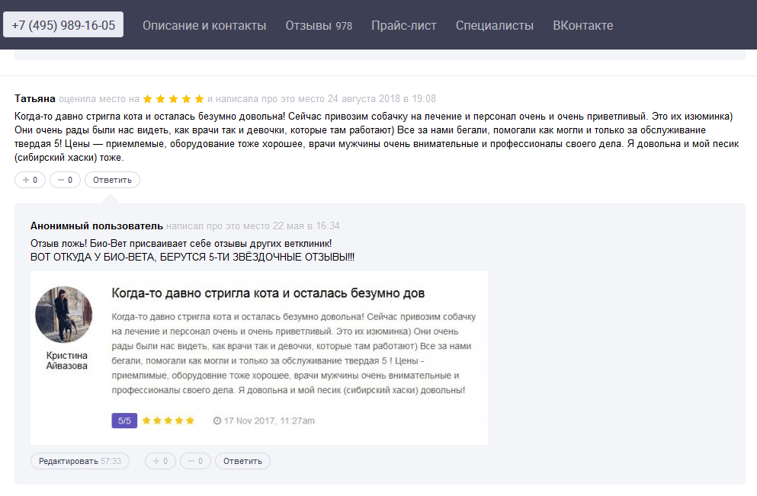Click the five-star rating in Татьяна's review
The image size is (757, 496).
(173, 99)
